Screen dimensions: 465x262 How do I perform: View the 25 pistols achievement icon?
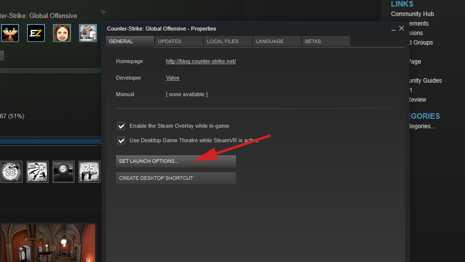[89, 172]
